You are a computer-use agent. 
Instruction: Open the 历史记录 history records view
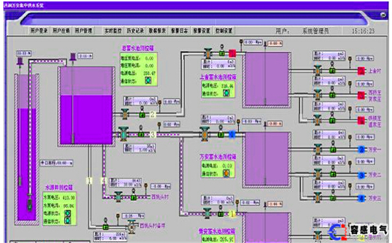click(135, 30)
